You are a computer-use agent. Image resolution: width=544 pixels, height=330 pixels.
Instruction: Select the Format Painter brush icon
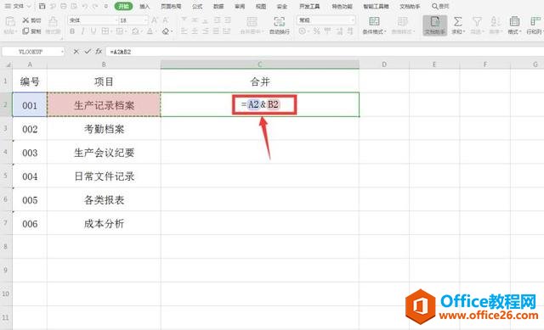point(53,21)
